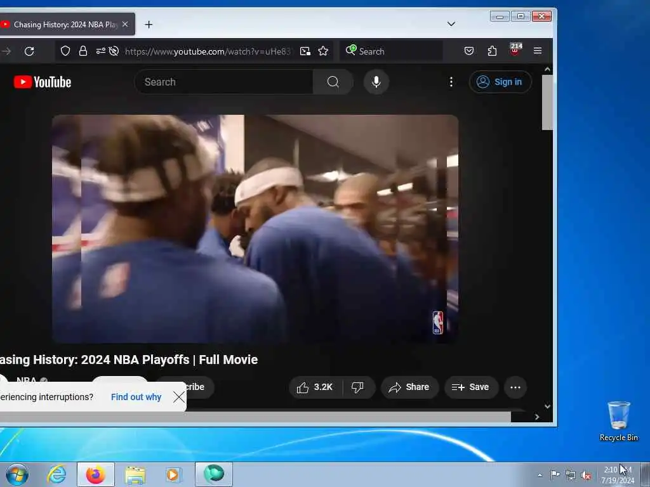
Task: Open a new tab with plus button
Action: (x=149, y=25)
